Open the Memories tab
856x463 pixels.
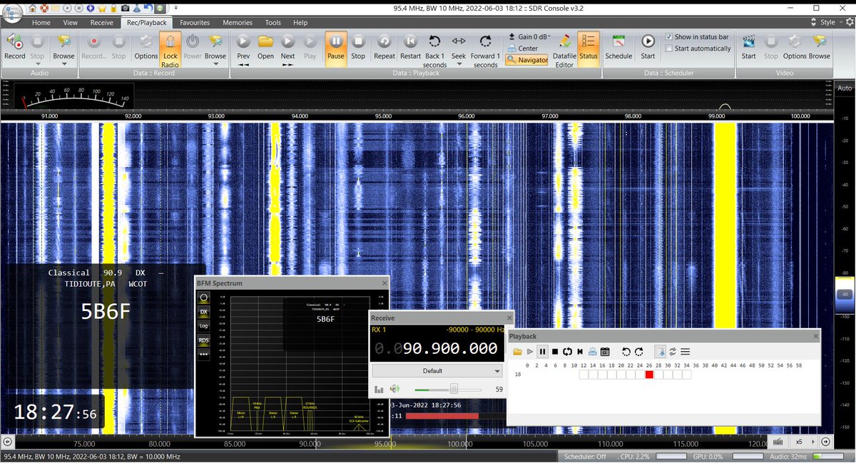[237, 23]
